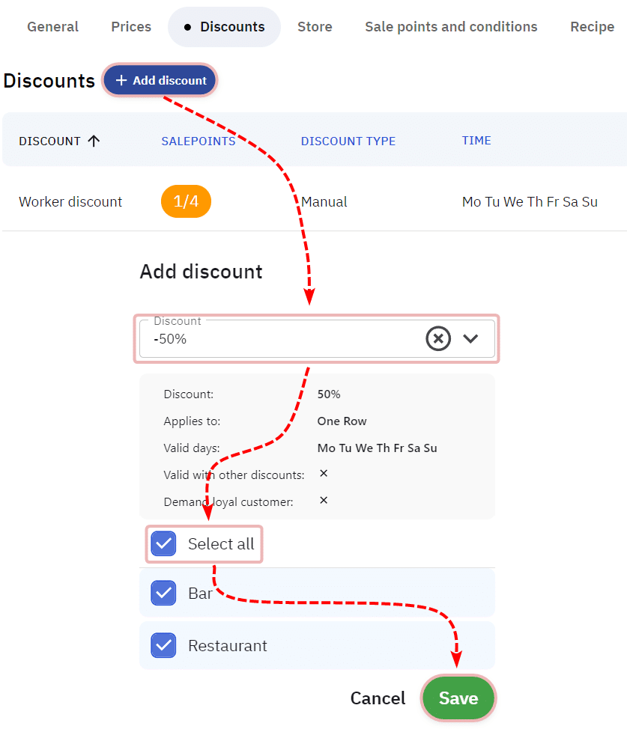
Task: Open the Worker discount row
Action: [70, 201]
